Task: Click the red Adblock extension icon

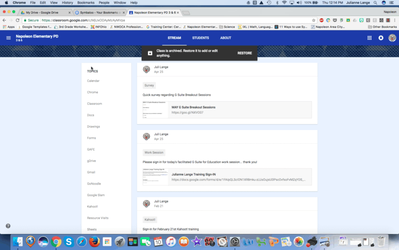Action: [322, 20]
